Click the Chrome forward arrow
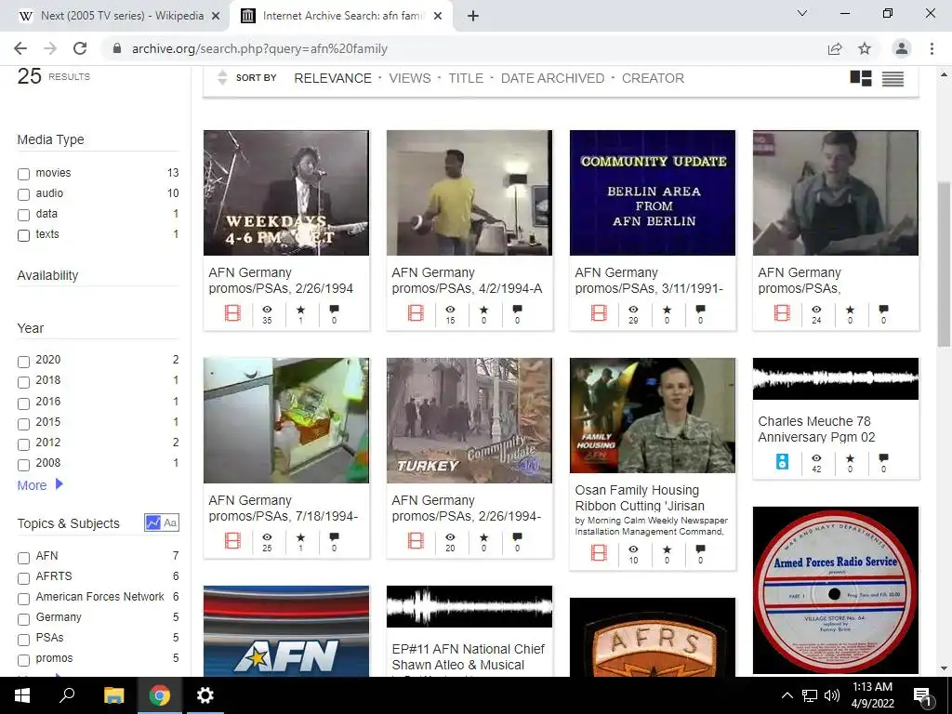The width and height of the screenshot is (952, 714). 50,48
